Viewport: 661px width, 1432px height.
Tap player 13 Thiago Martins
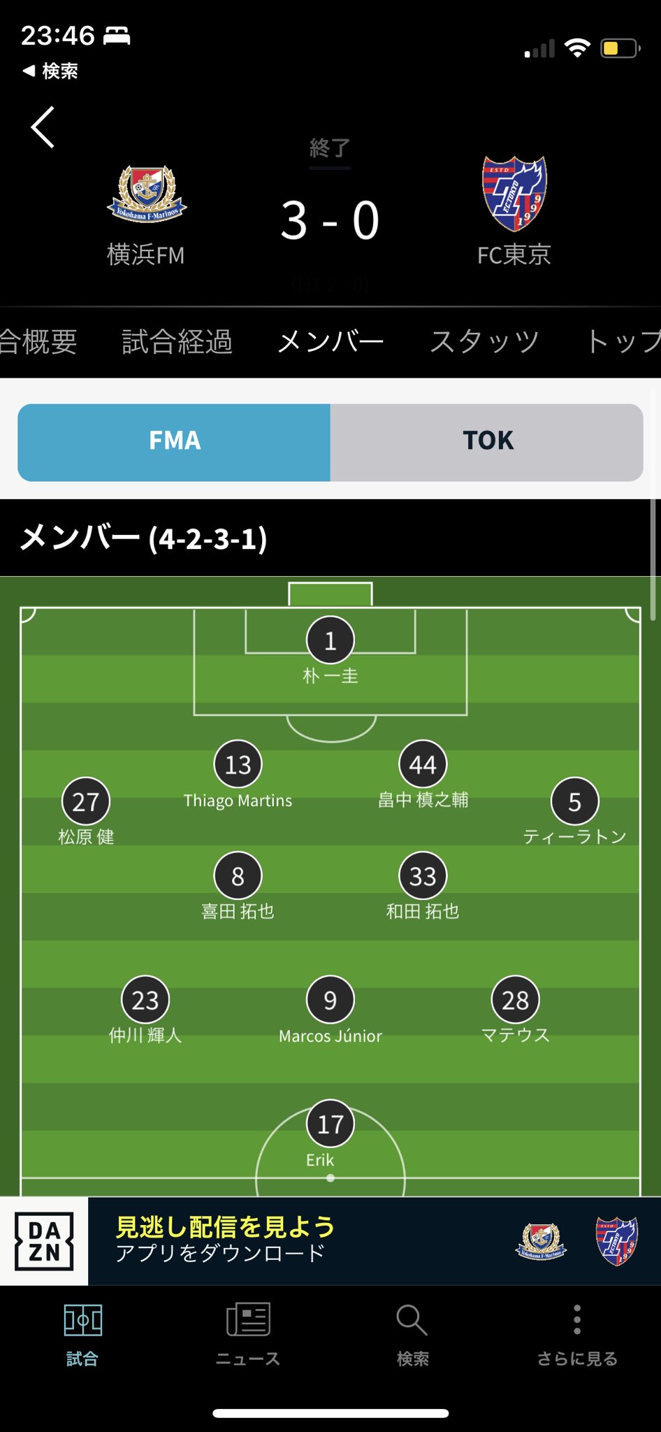click(x=238, y=764)
